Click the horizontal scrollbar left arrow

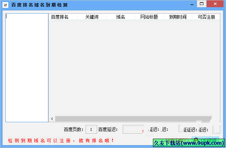click(52, 119)
